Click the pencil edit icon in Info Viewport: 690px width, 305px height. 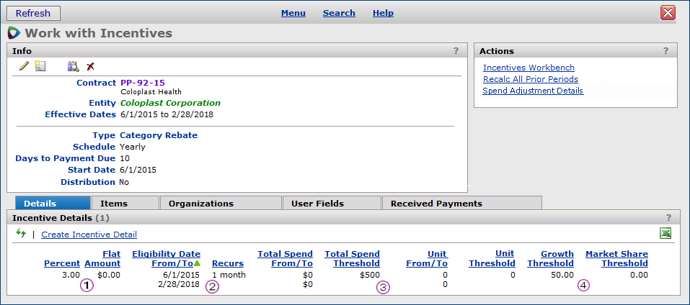click(x=24, y=66)
